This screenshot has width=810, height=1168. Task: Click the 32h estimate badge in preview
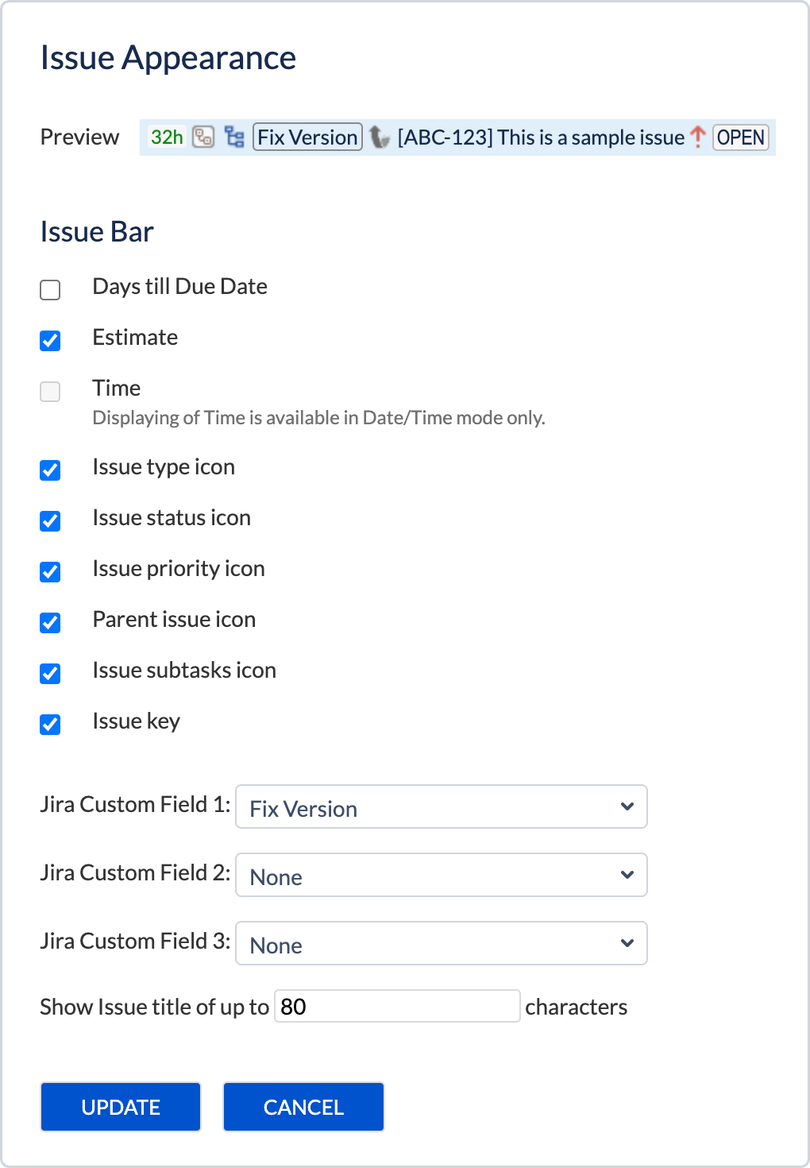click(x=167, y=137)
